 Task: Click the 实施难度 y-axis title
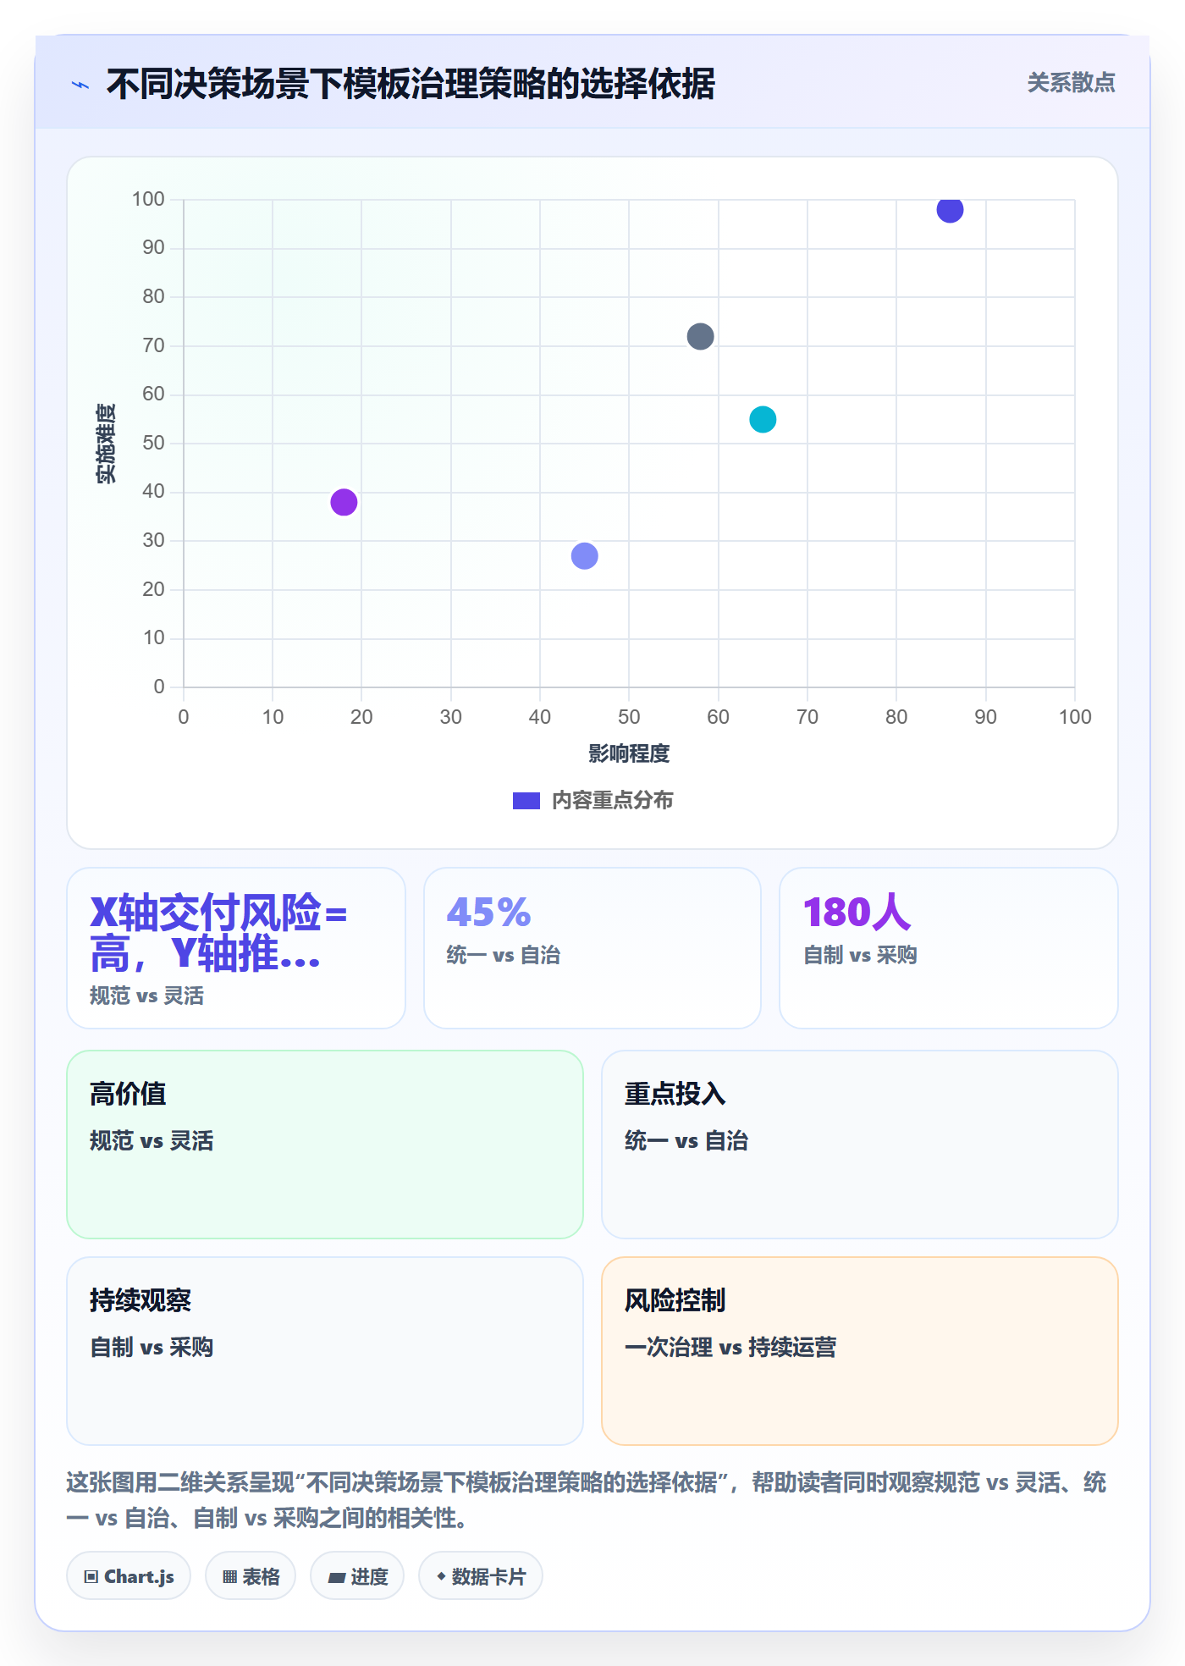click(x=106, y=444)
